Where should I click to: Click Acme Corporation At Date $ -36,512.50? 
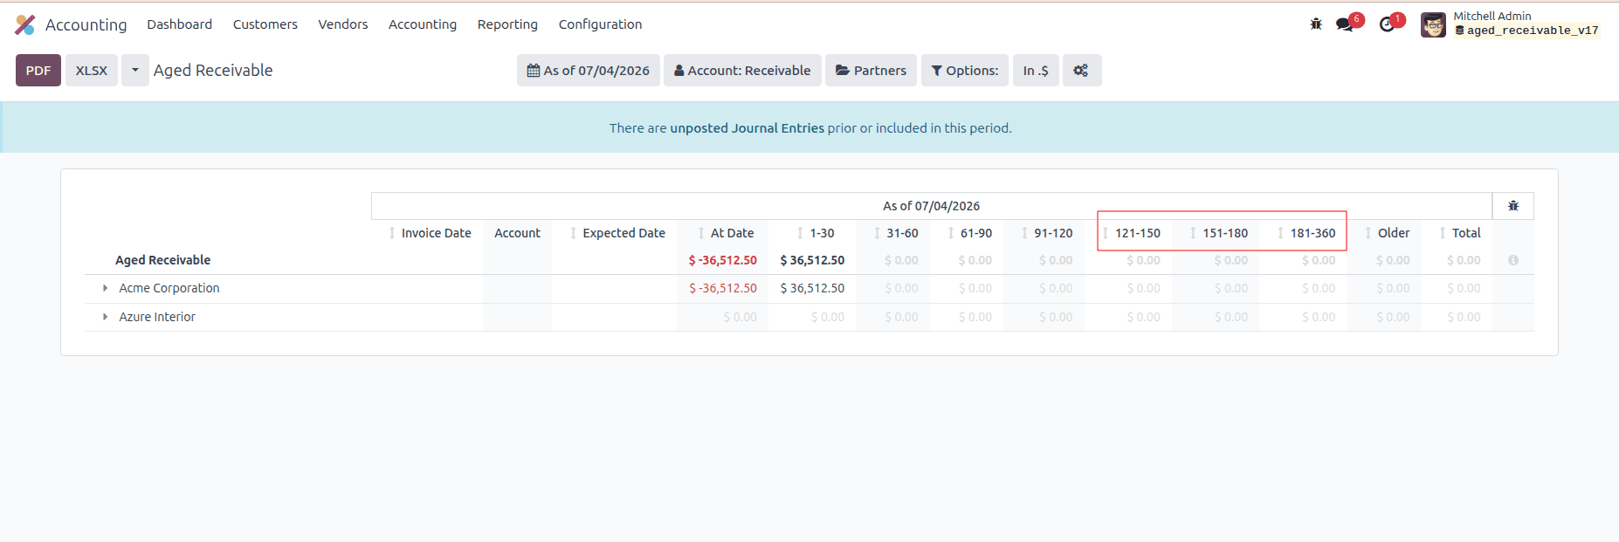click(723, 288)
